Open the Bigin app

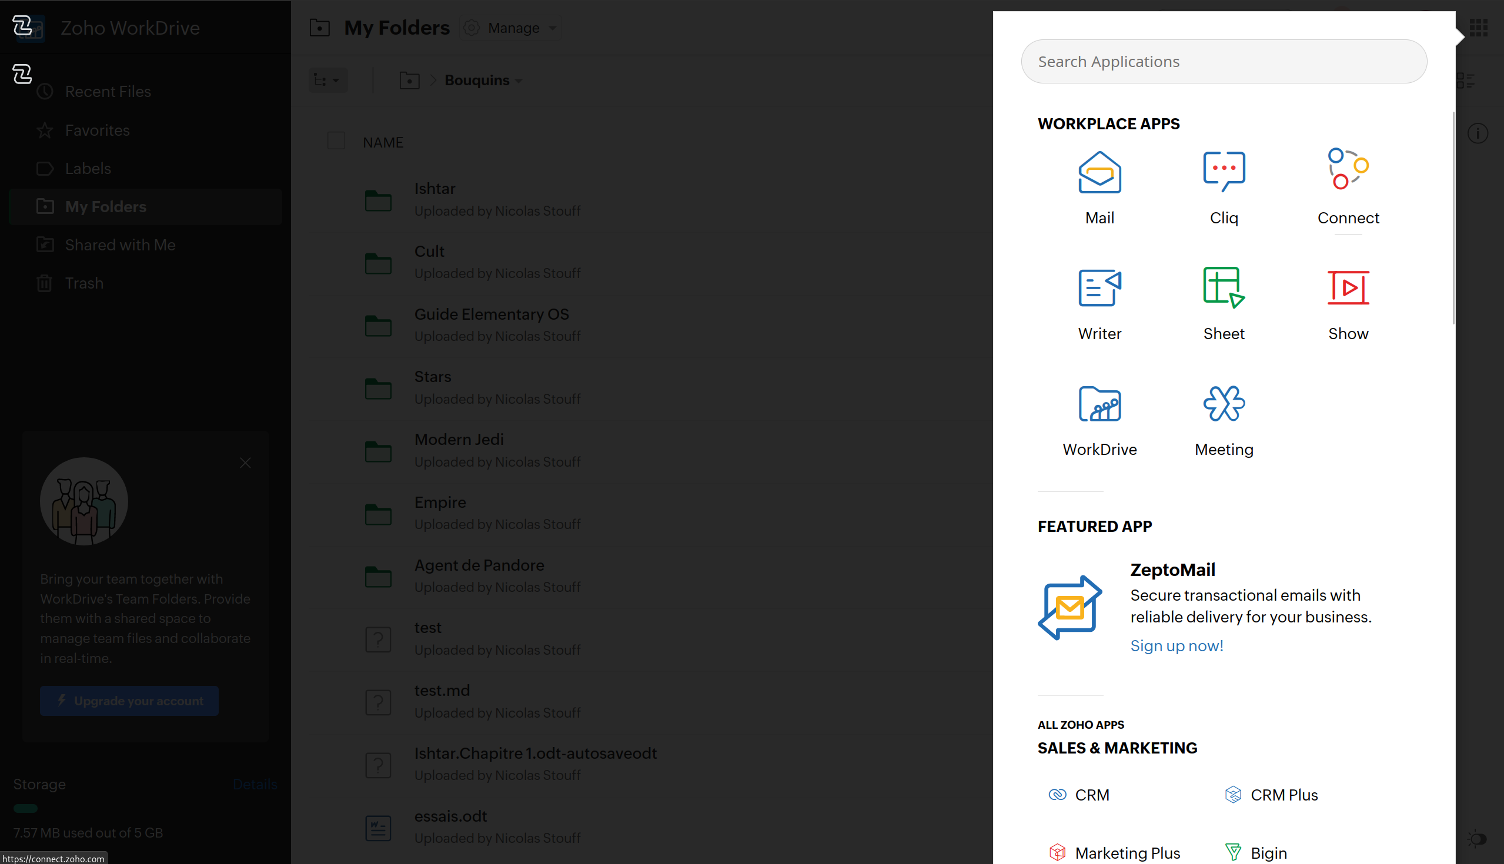[1255, 853]
